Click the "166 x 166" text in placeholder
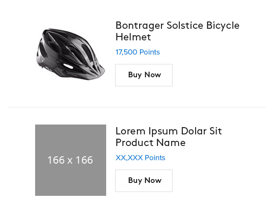This screenshot has width=274, height=213. (70, 160)
